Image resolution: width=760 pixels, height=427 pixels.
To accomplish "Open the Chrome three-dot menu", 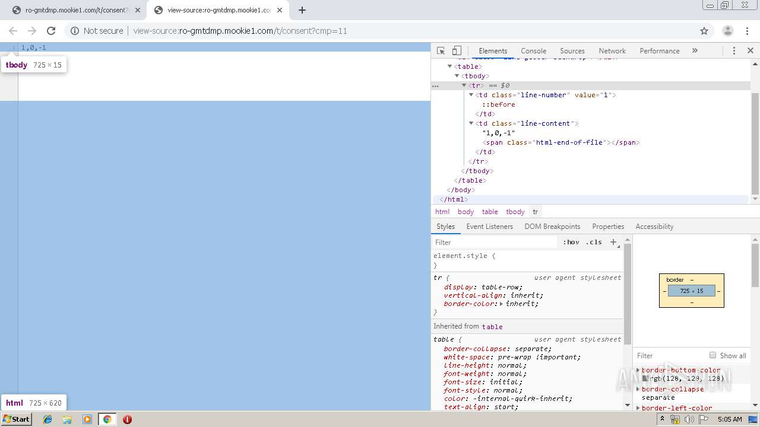I will [x=747, y=31].
